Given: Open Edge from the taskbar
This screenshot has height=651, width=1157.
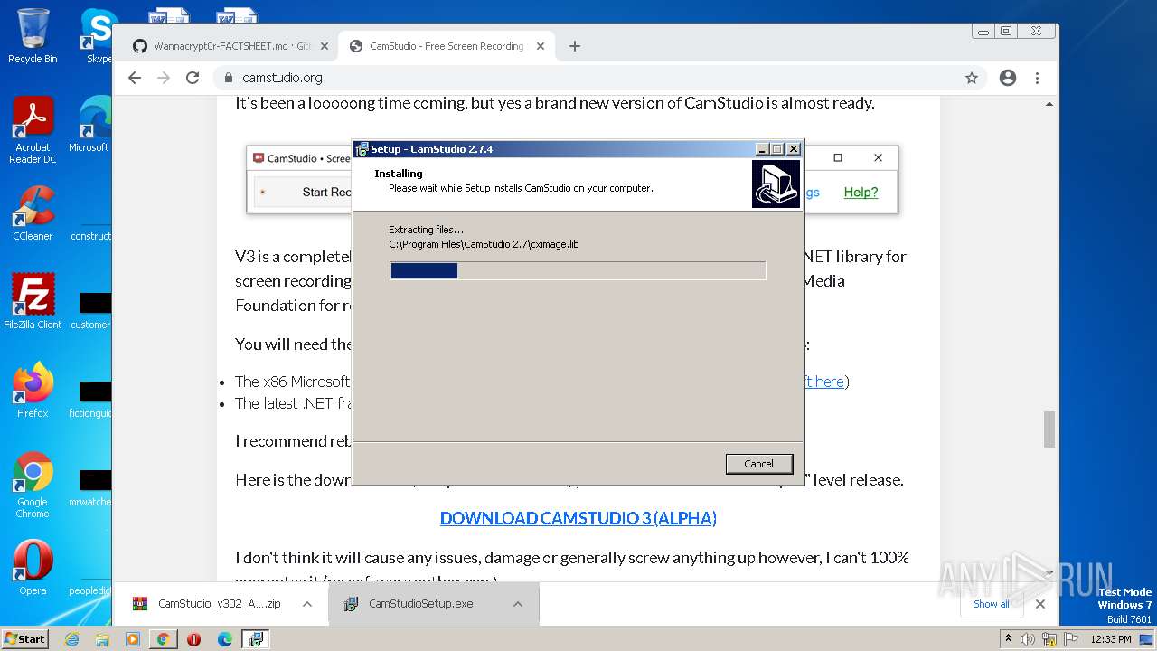Looking at the screenshot, I should 225,639.
